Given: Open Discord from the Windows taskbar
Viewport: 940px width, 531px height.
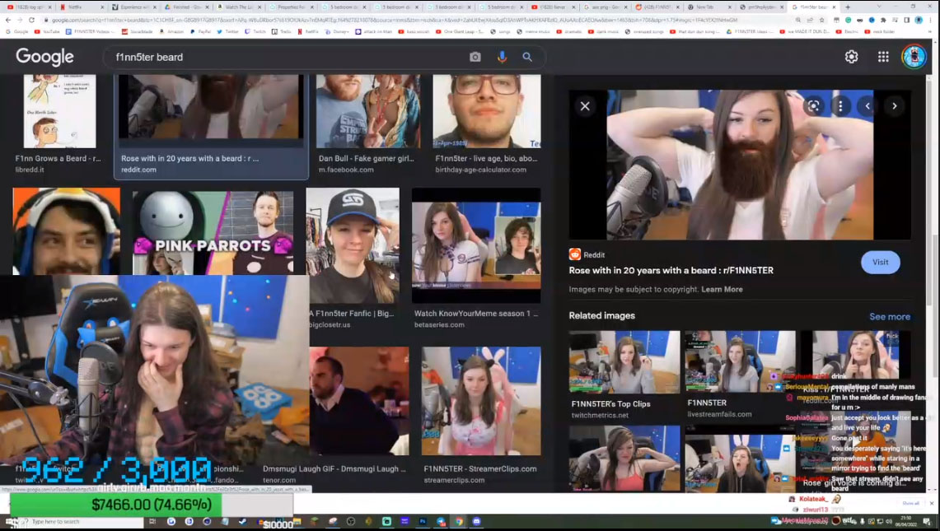Looking at the screenshot, I should [477, 521].
